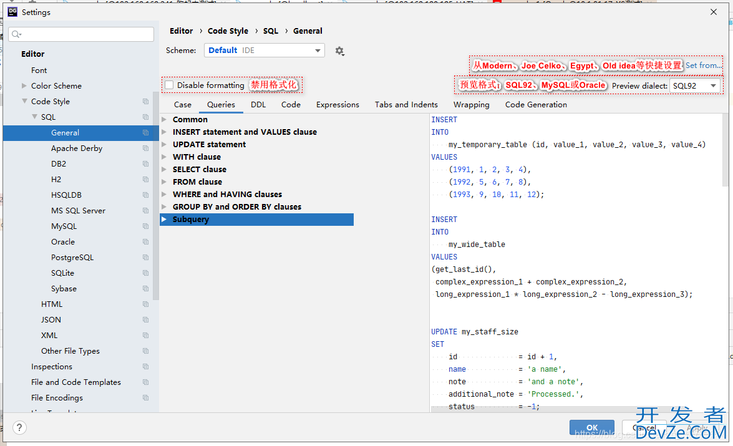Click the copy icon beside XML

pos(145,335)
